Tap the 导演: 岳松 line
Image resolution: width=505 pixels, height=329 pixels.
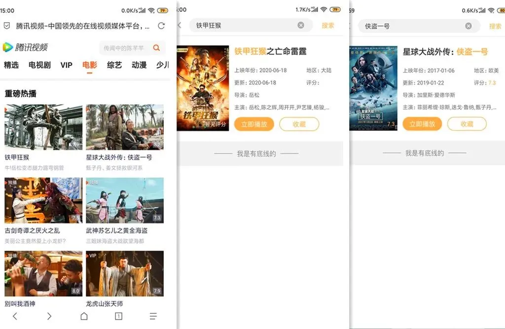click(x=247, y=95)
